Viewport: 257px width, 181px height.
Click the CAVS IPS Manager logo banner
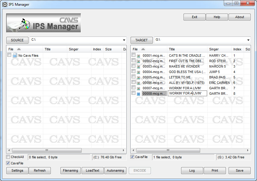(x=44, y=23)
